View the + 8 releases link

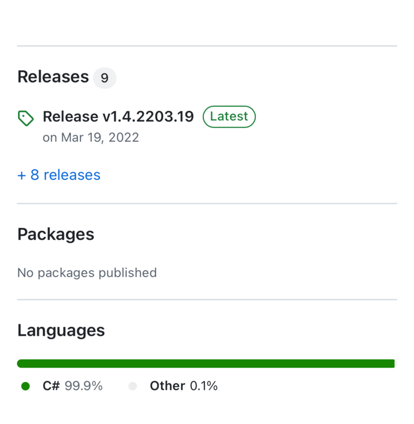coord(59,175)
